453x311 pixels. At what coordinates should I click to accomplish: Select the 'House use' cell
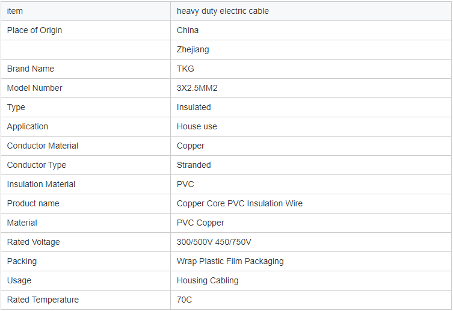click(197, 126)
